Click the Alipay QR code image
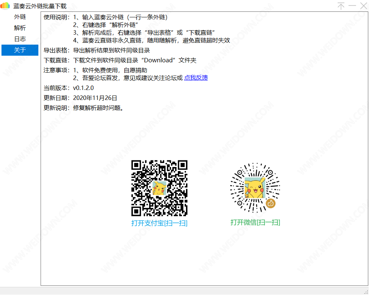 tap(159, 188)
